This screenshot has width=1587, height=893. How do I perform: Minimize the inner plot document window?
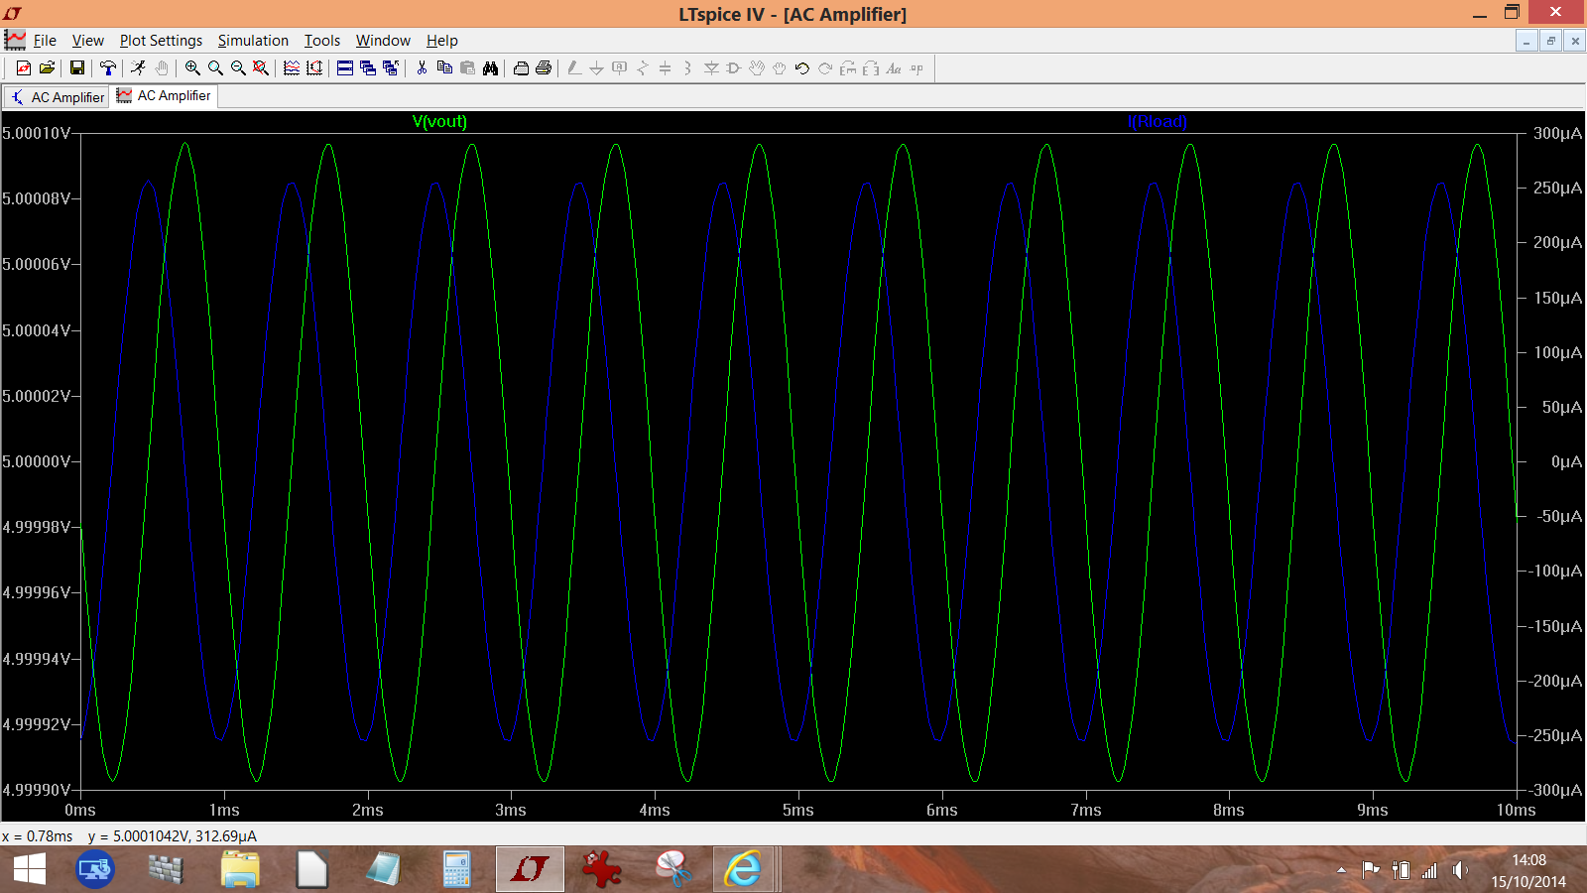click(1526, 41)
